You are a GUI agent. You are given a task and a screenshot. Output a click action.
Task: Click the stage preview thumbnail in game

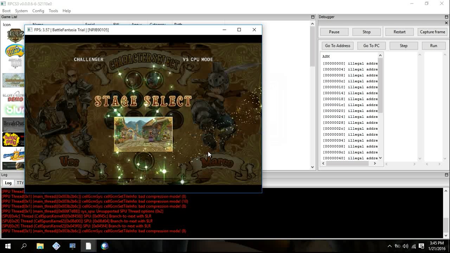point(143,135)
